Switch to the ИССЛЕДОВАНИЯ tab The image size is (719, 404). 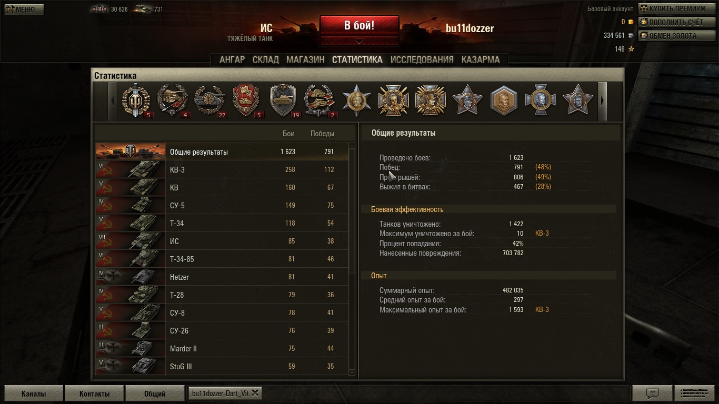coord(422,60)
